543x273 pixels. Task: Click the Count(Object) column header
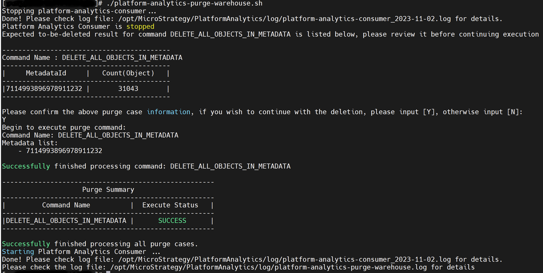point(128,73)
